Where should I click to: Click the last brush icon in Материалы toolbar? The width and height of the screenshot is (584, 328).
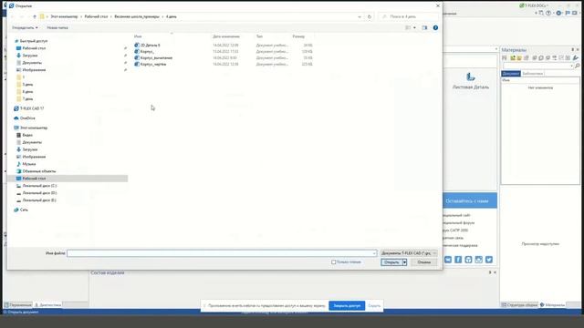[576, 58]
